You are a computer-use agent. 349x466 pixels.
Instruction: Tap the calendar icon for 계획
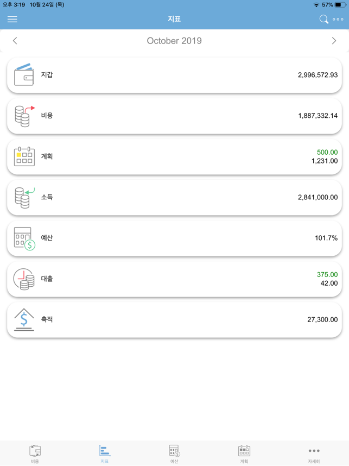(x=24, y=156)
